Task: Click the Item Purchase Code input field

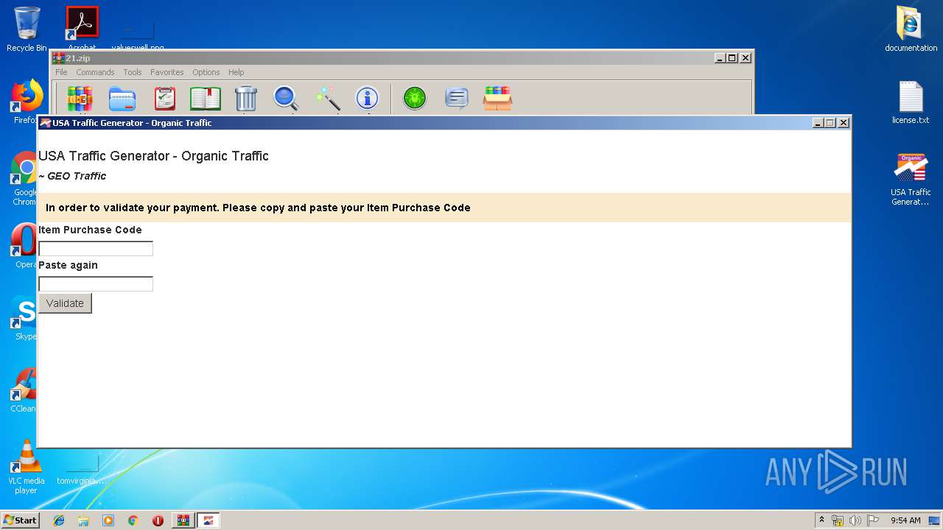Action: click(96, 249)
